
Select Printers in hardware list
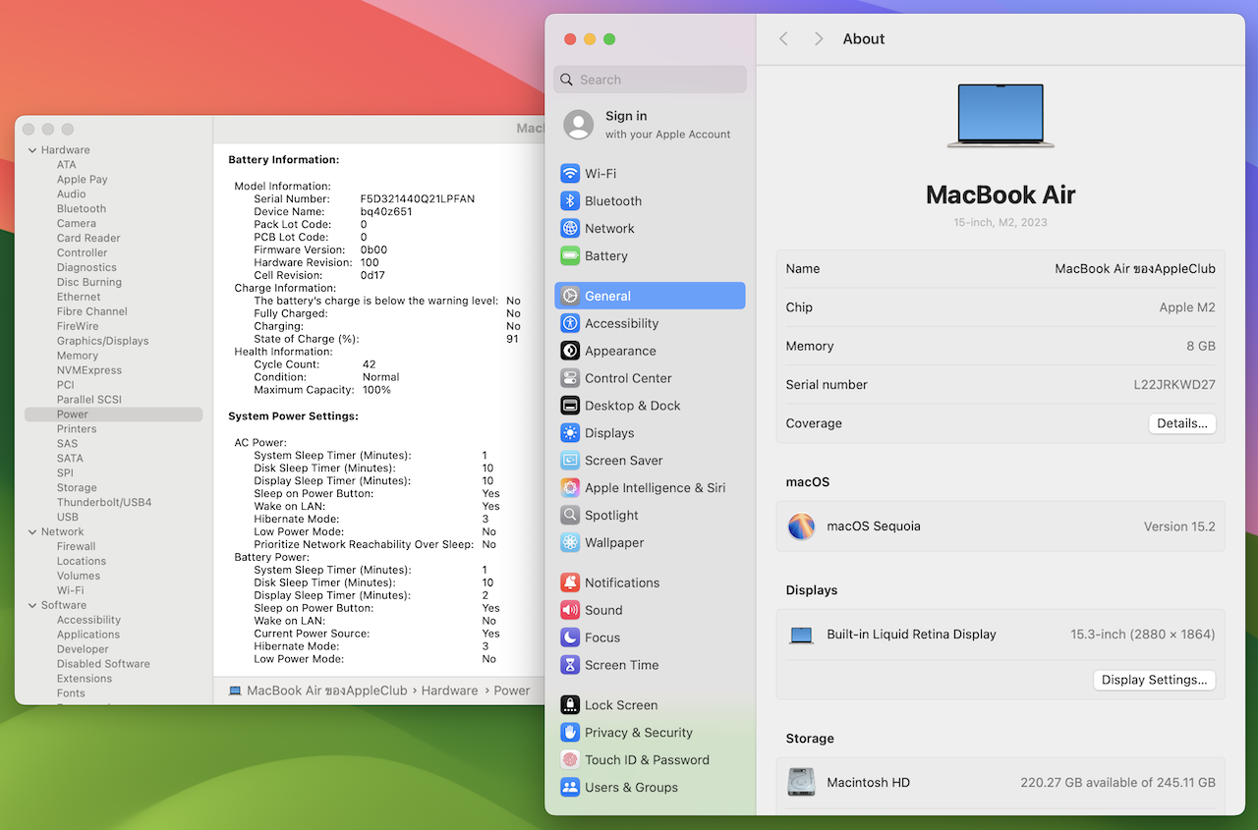[77, 429]
